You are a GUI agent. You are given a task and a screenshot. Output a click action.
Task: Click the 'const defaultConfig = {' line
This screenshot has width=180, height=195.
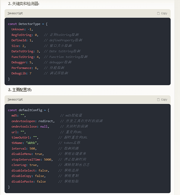tap(28, 110)
